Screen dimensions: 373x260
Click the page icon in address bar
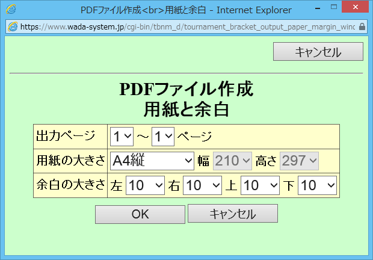[13, 26]
